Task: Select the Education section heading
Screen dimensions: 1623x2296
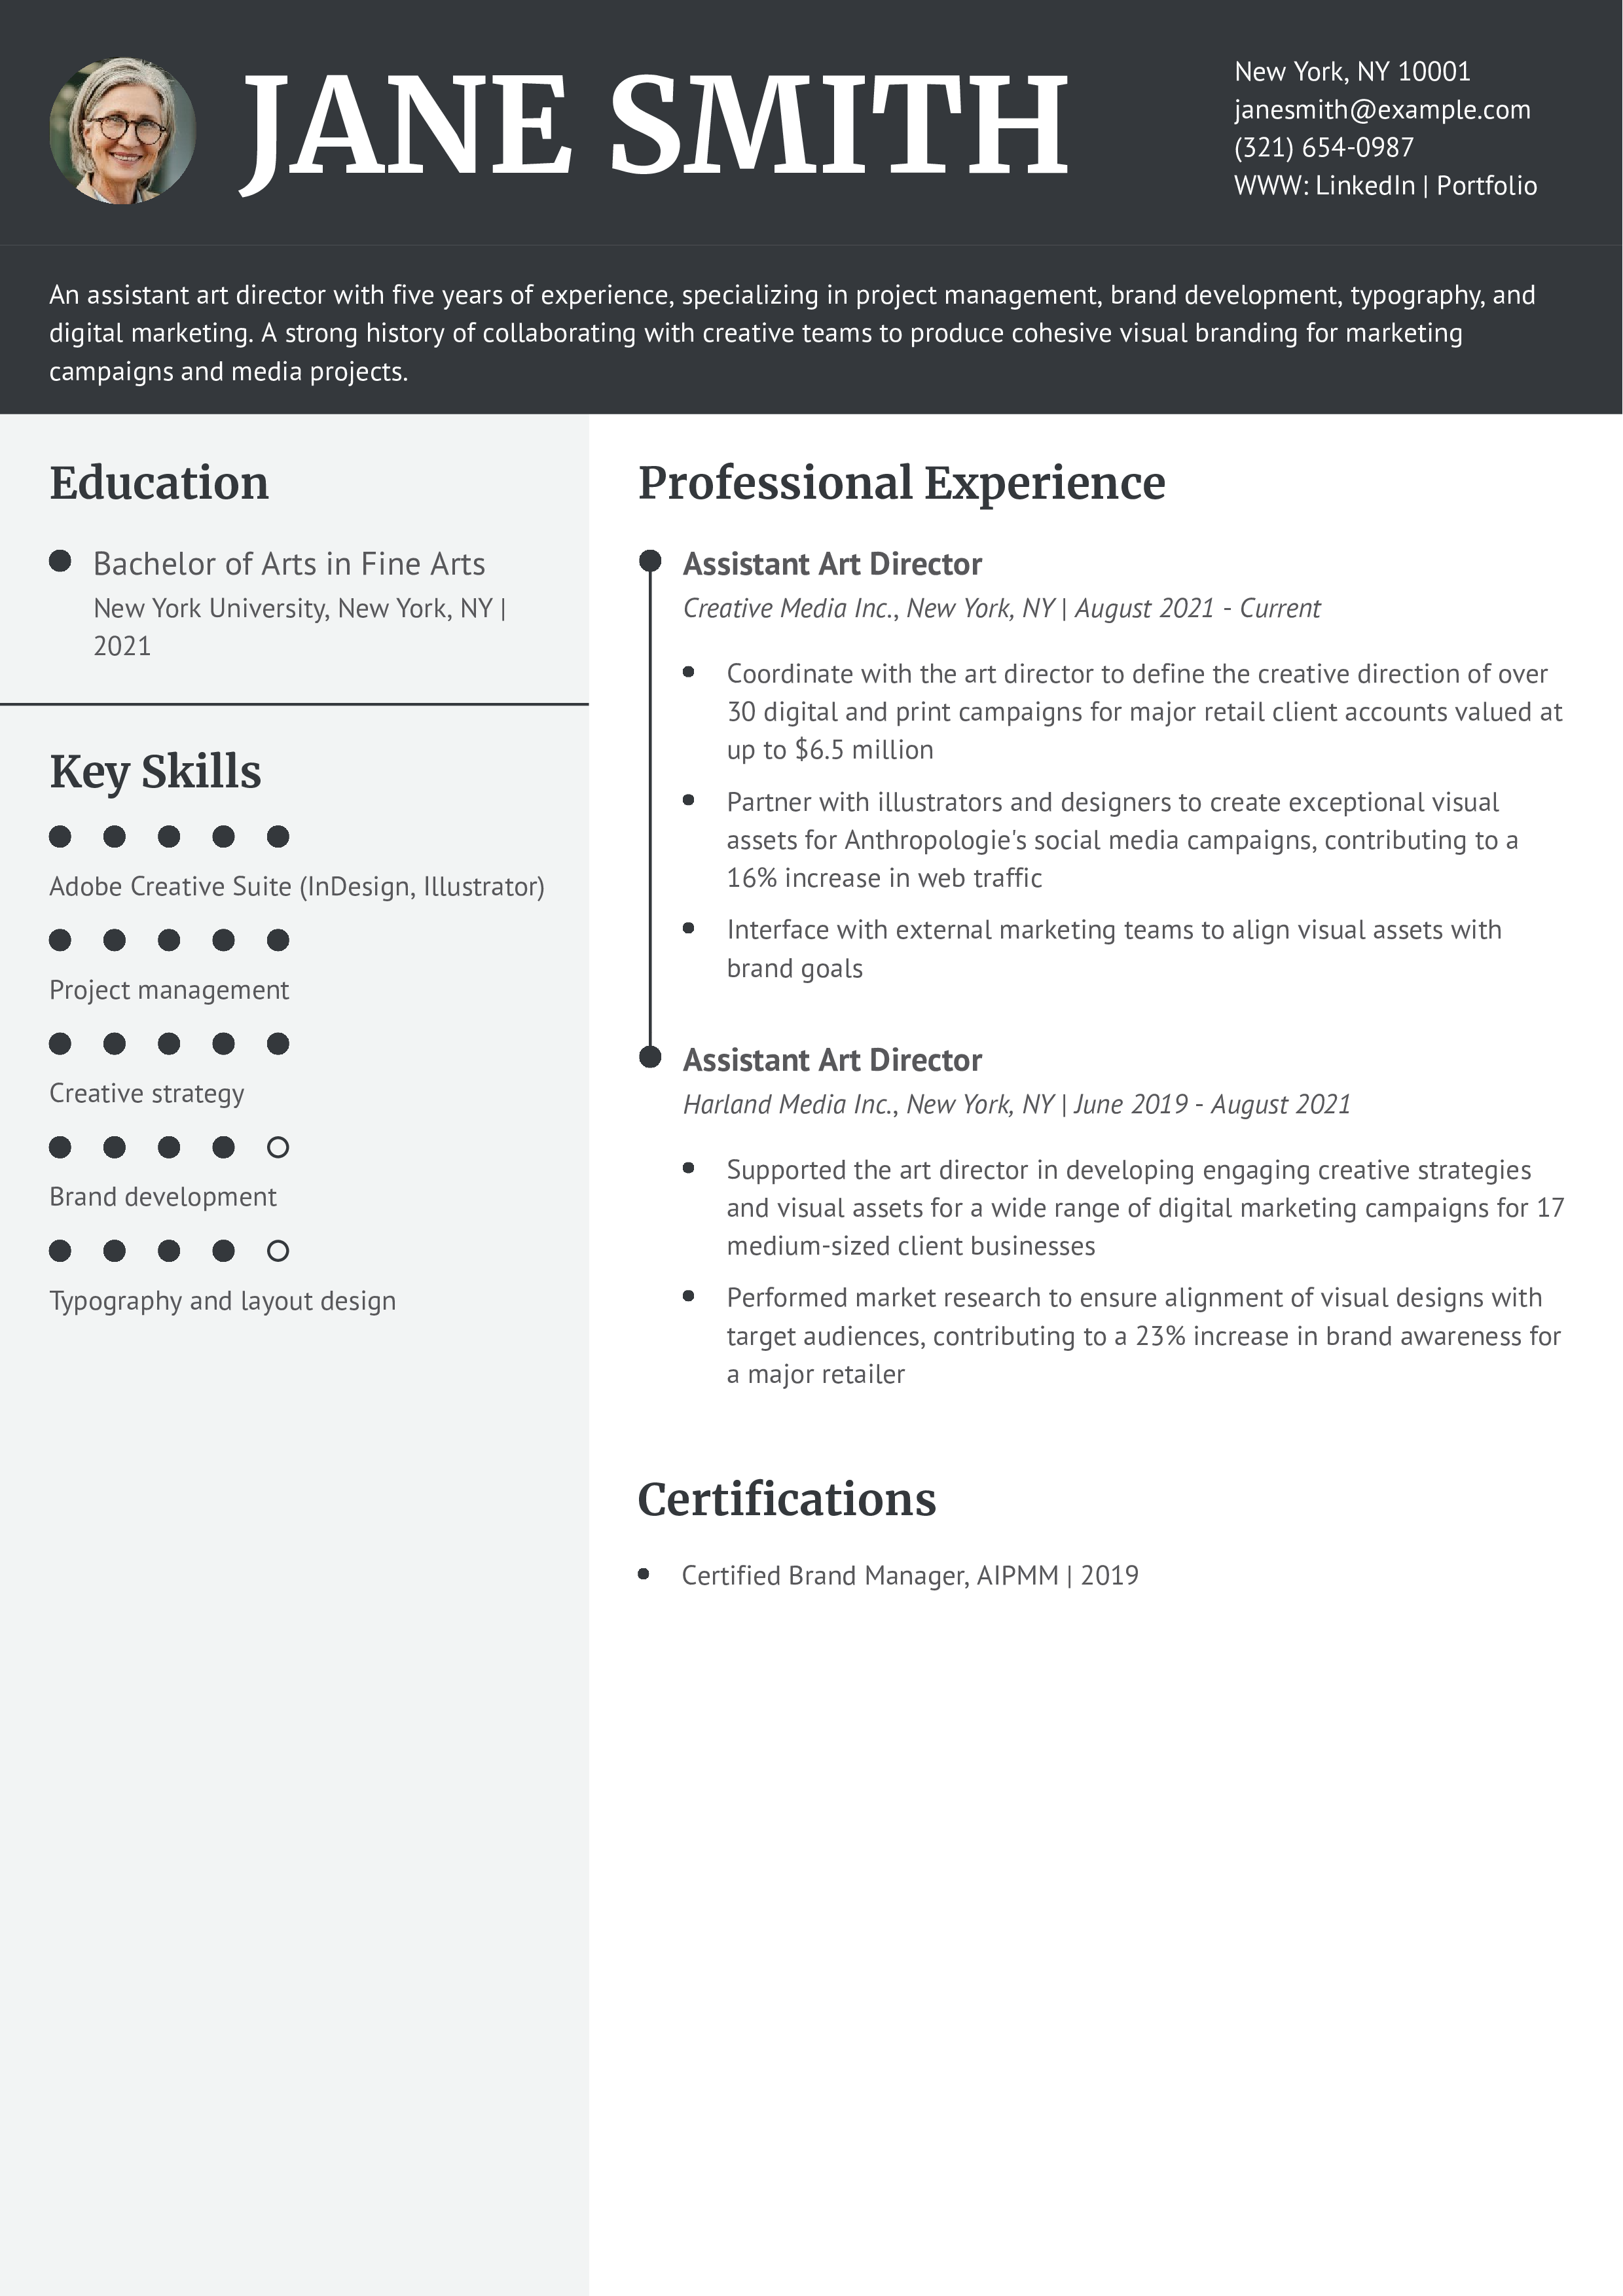Action: 159,483
